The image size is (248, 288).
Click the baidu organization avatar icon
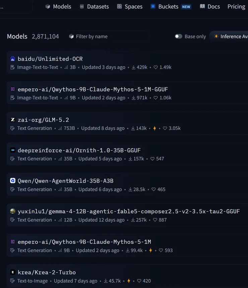pos(13,59)
